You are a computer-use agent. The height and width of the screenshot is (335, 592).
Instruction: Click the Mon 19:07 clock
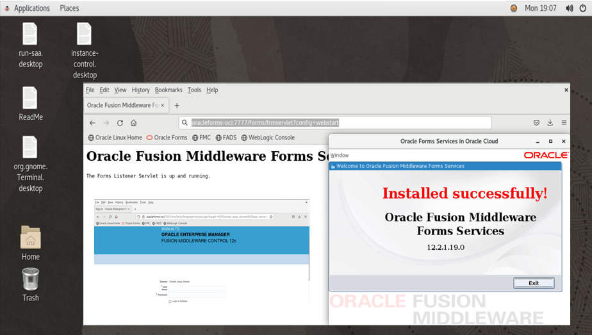[540, 8]
